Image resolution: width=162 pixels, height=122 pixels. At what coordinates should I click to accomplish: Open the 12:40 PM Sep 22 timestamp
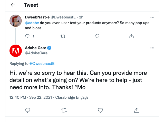point(31,97)
